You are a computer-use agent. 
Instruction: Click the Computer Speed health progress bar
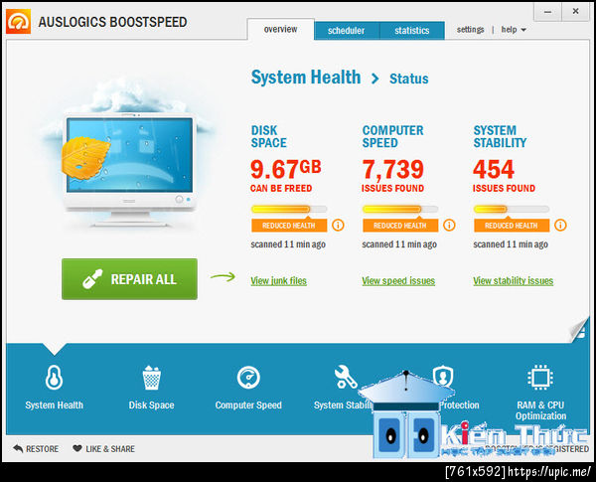point(400,209)
